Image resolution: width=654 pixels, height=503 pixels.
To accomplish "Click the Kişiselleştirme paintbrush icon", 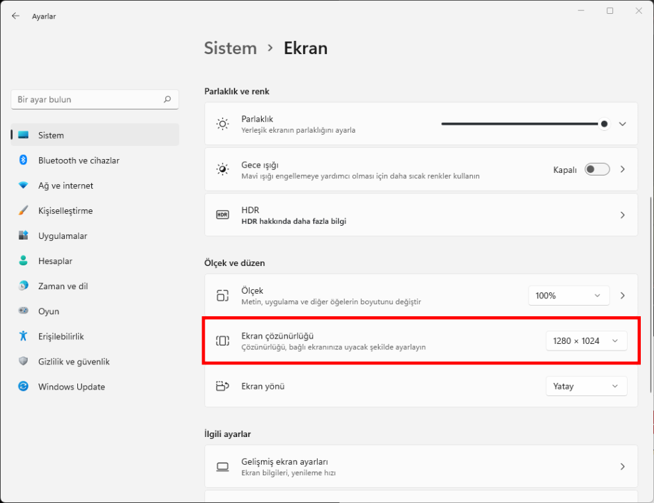I will (x=23, y=211).
